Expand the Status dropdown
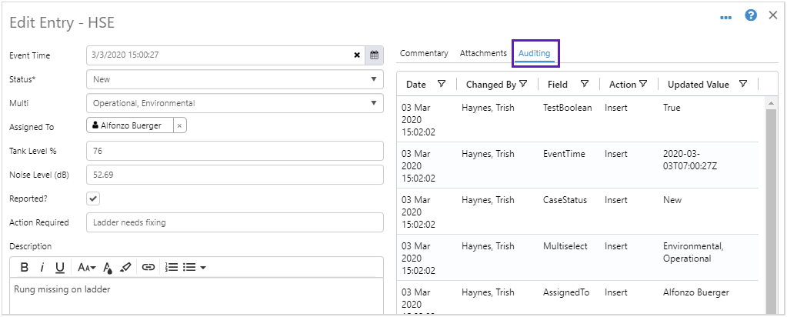 click(x=373, y=78)
